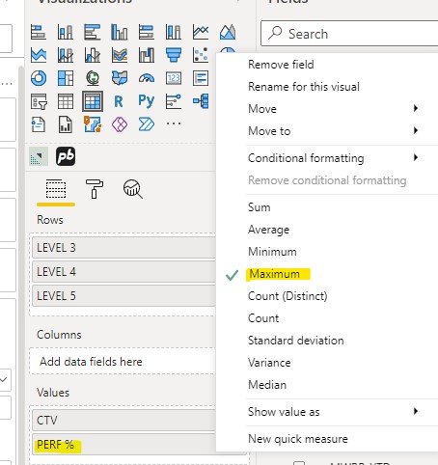Image resolution: width=438 pixels, height=465 pixels.
Task: Select the highlighted Matrix visual
Action: (93, 101)
